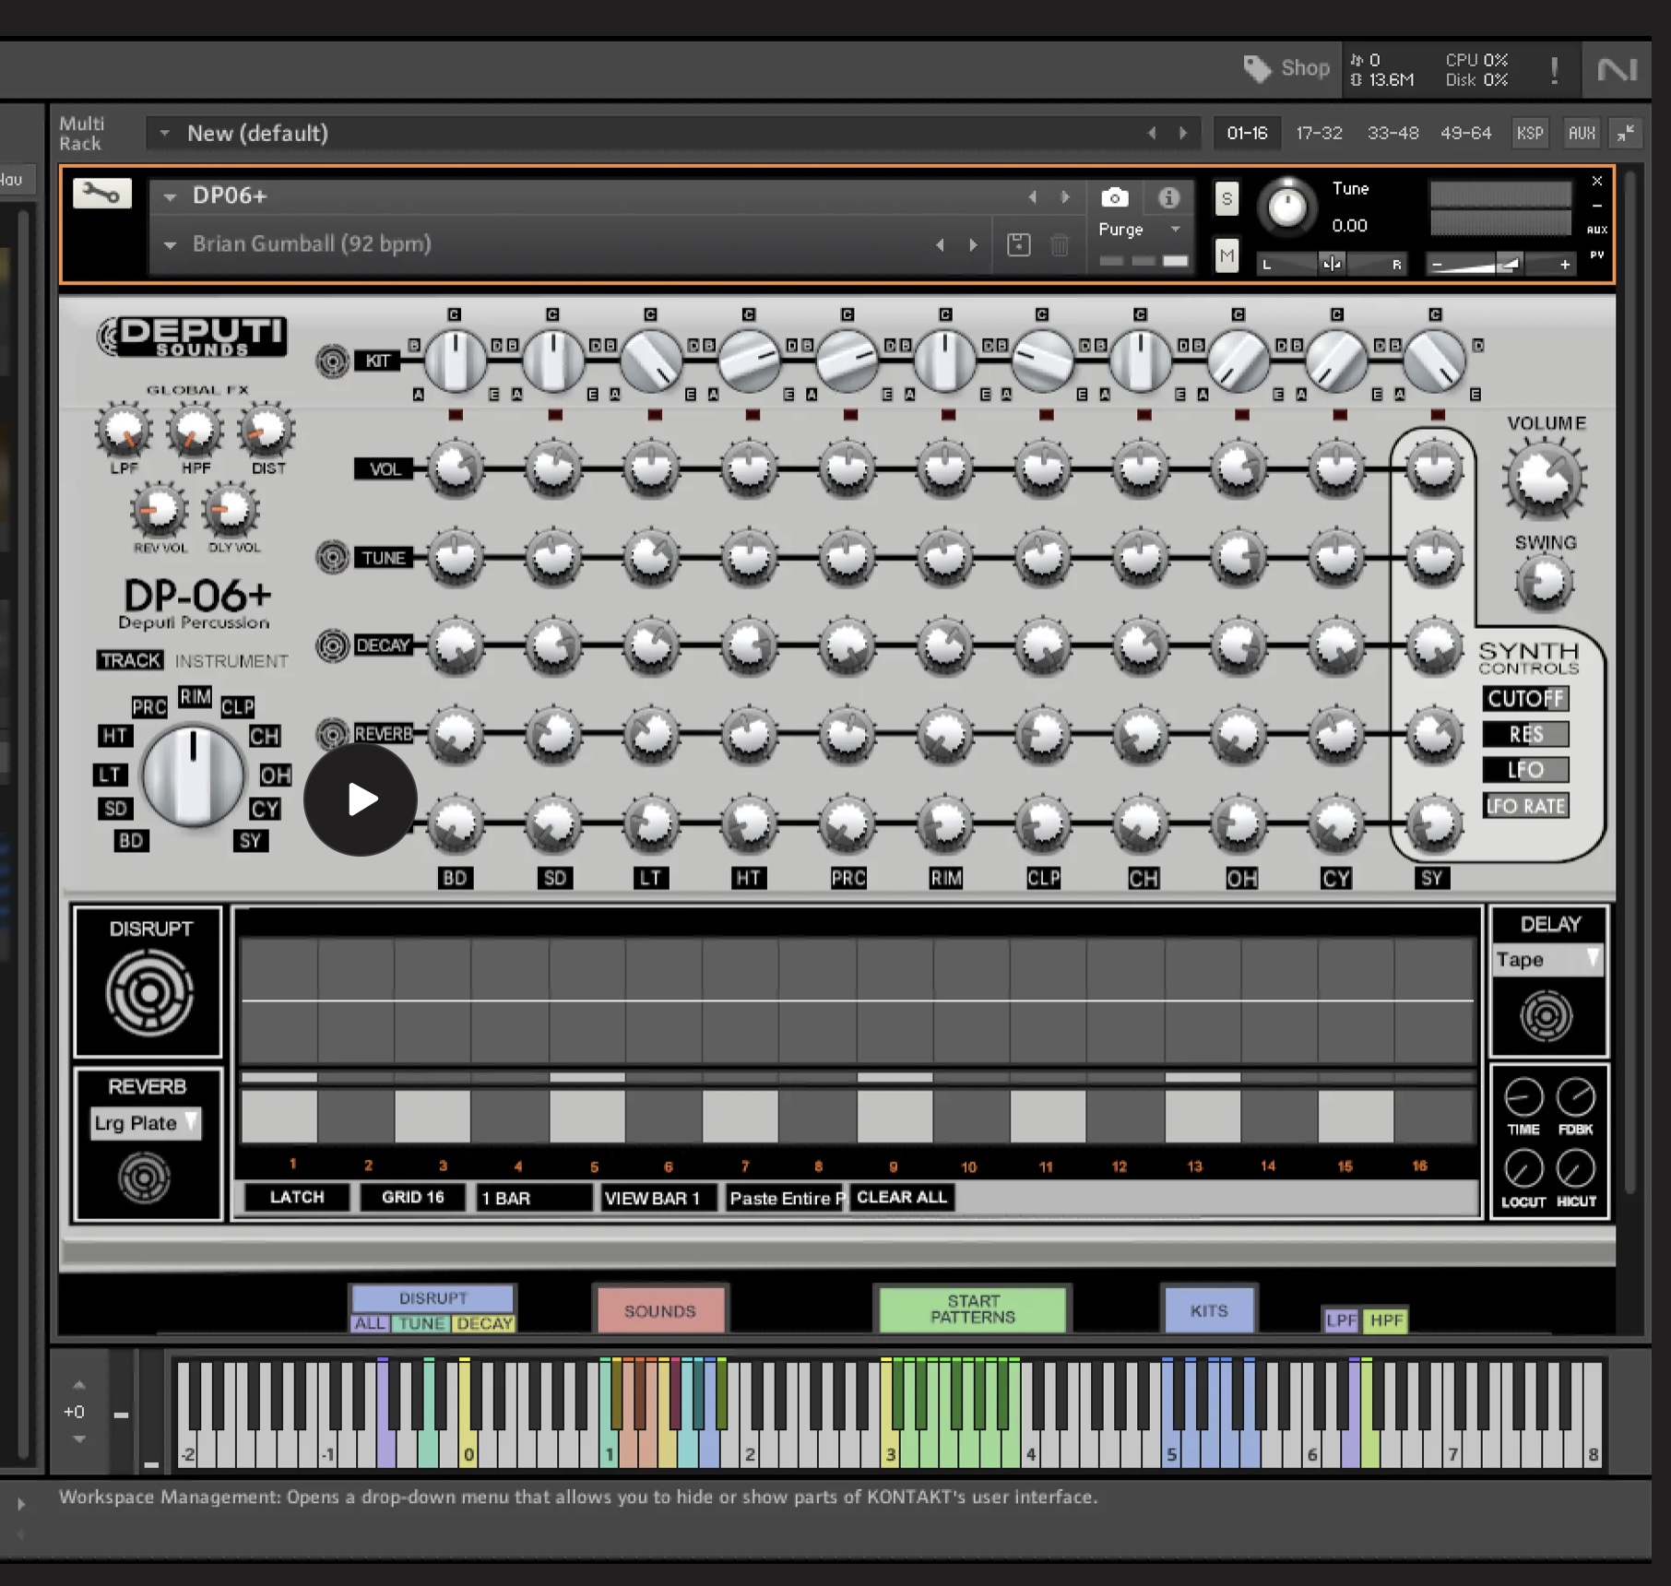The width and height of the screenshot is (1671, 1586).
Task: Click the warning exclamation mark icon
Action: [x=1554, y=69]
